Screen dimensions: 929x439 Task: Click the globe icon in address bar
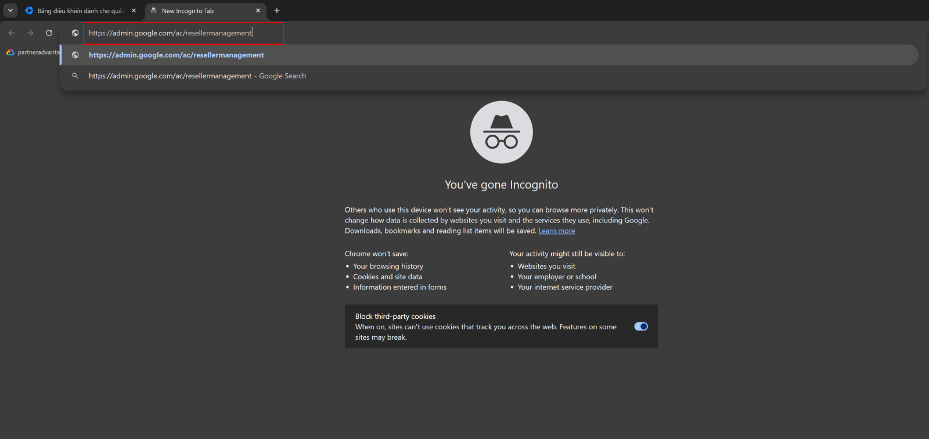pos(75,33)
